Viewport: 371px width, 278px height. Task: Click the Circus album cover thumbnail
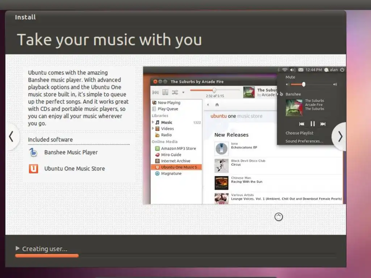coord(221,166)
